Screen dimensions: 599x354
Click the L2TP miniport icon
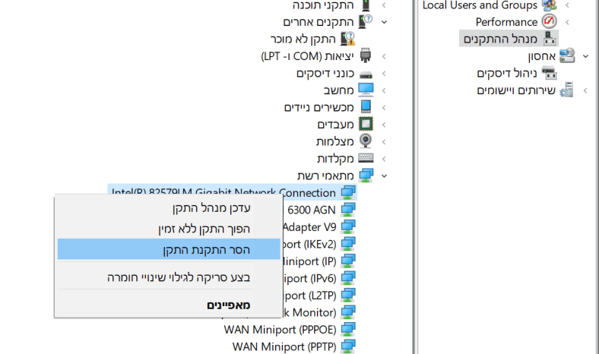point(348,295)
